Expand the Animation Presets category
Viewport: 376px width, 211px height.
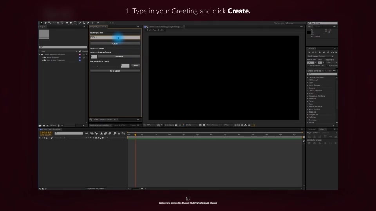coord(308,77)
